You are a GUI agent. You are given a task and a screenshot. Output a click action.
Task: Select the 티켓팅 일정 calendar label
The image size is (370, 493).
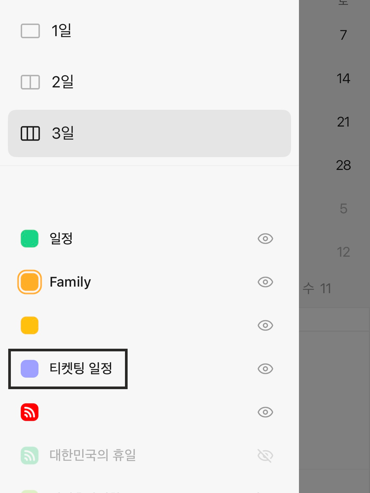coord(81,368)
